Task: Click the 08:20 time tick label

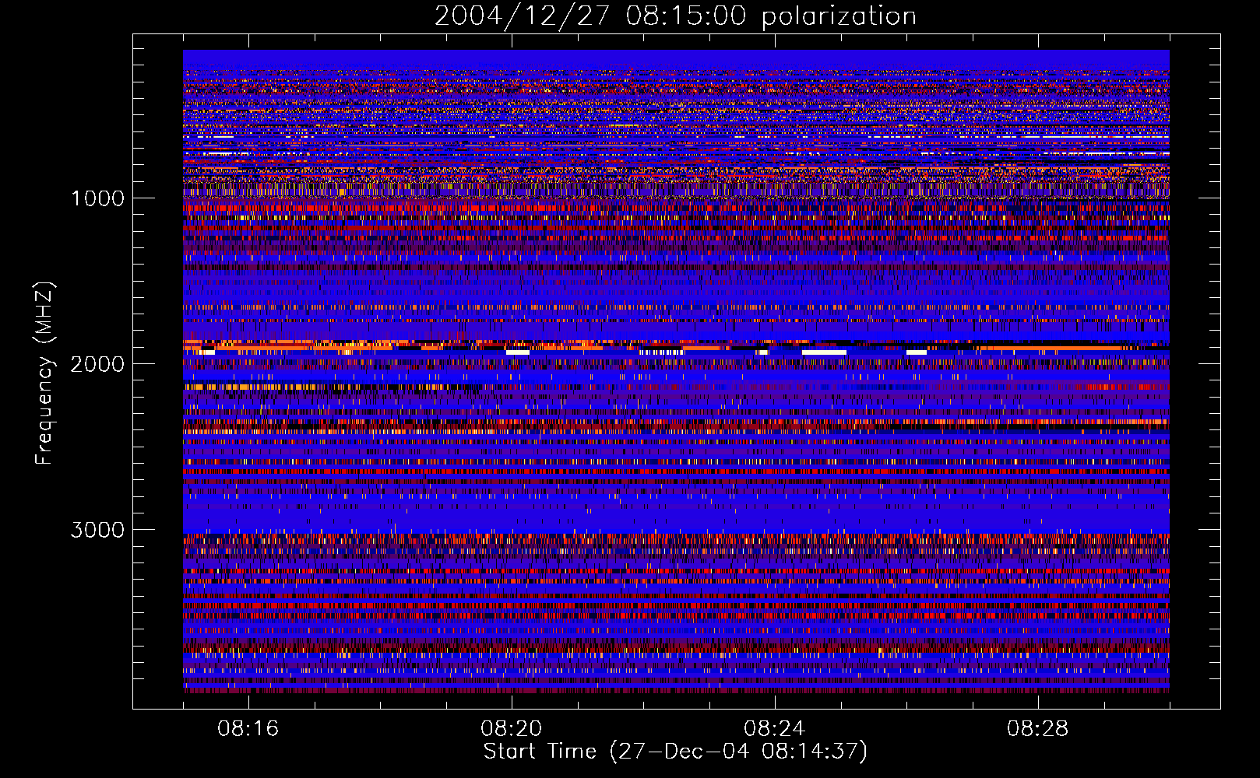Action: pos(512,729)
